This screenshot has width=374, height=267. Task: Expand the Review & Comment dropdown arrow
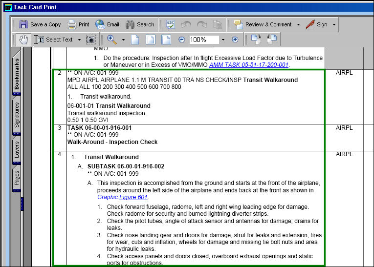tap(298, 24)
